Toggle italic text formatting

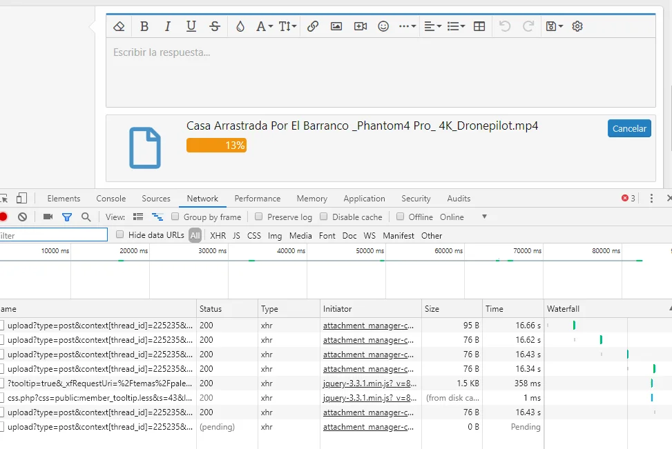pyautogui.click(x=167, y=26)
